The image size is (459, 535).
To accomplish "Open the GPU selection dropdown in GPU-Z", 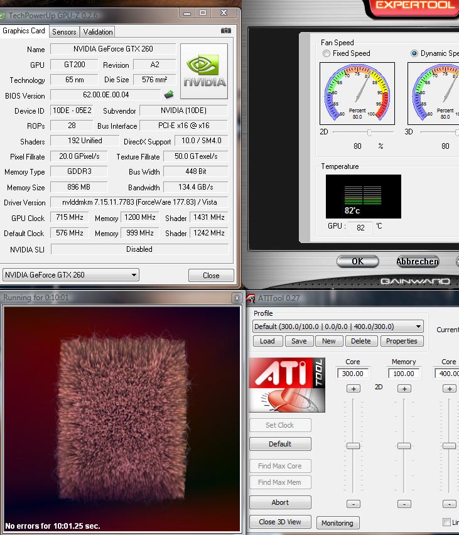I will point(71,275).
